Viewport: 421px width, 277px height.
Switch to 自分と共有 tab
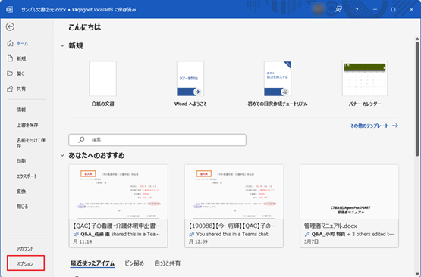coord(167,263)
